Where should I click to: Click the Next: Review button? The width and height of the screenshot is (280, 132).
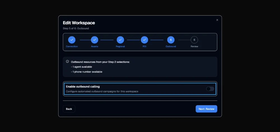[x=206, y=109]
